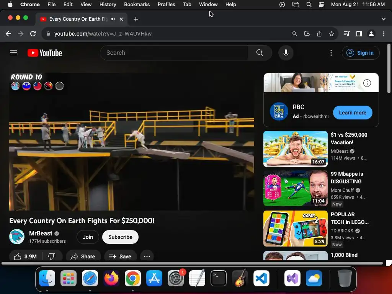Open macOS Control Center
Image resolution: width=392 pixels, height=294 pixels.
point(322,5)
